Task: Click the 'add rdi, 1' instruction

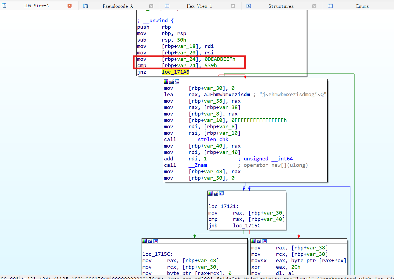Action: tap(185, 159)
